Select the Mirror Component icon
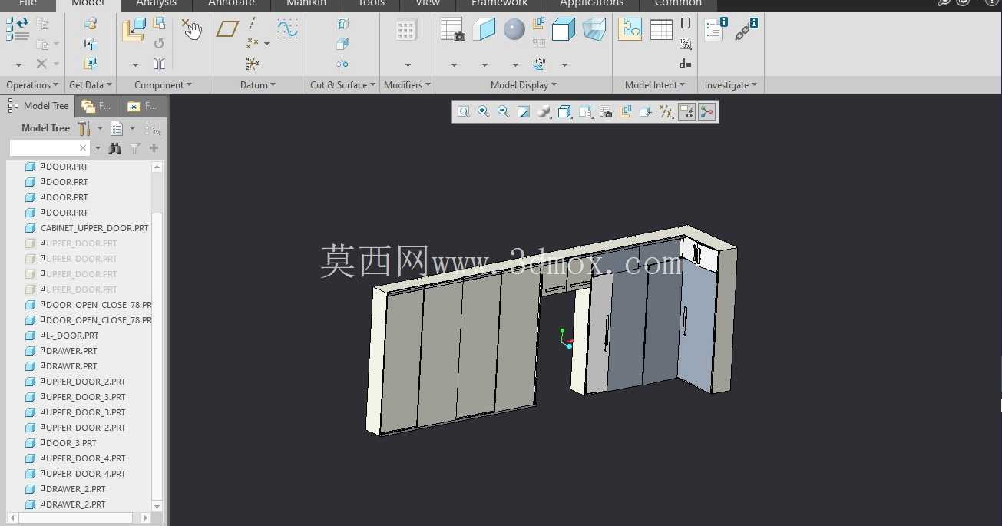This screenshot has height=526, width=1002. point(159,64)
